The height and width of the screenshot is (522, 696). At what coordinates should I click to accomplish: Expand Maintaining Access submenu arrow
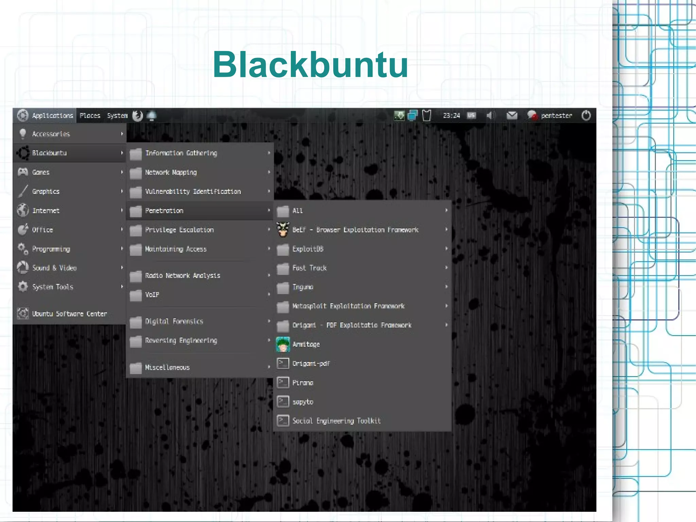tap(269, 249)
